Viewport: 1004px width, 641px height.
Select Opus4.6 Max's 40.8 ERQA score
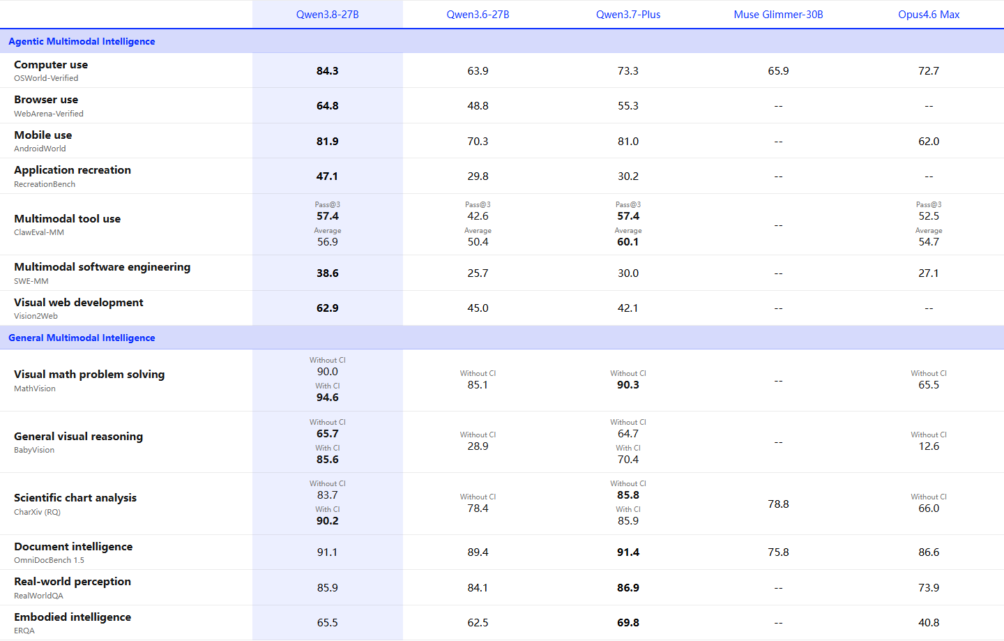(929, 623)
